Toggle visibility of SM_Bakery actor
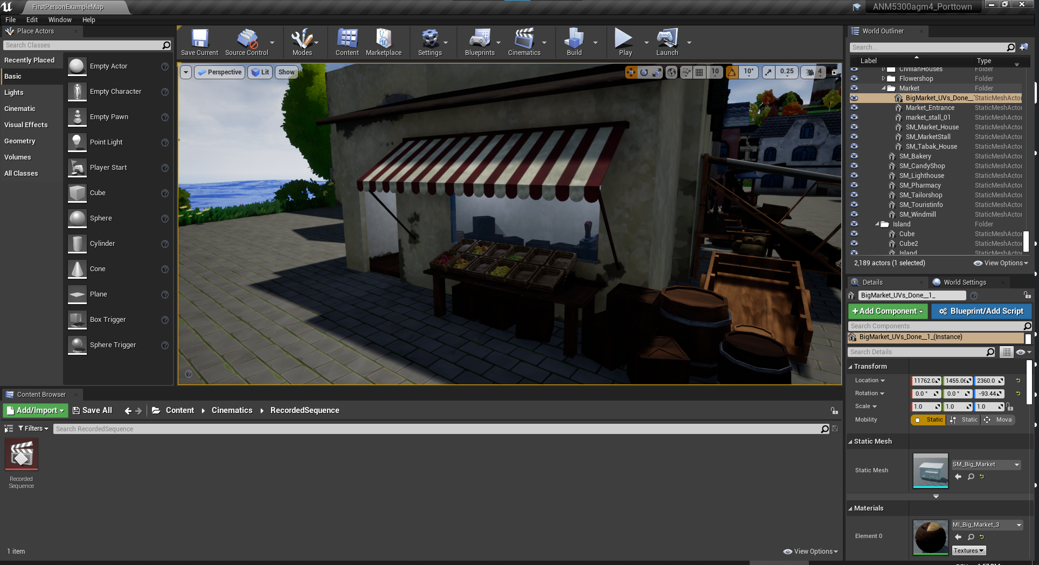The height and width of the screenshot is (565, 1039). click(854, 156)
